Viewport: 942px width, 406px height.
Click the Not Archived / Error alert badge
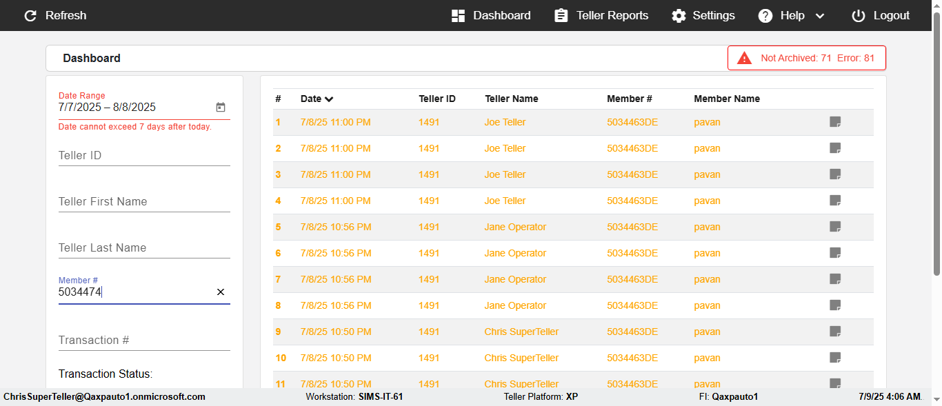pos(806,59)
